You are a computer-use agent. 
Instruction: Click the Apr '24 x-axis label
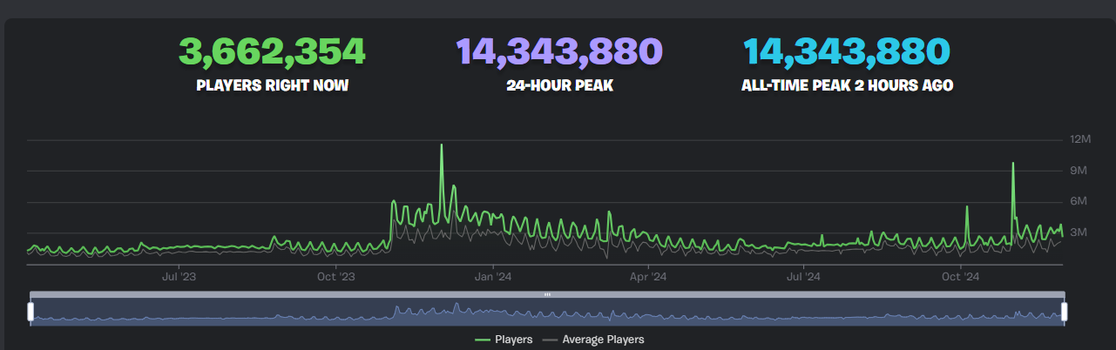click(x=648, y=277)
